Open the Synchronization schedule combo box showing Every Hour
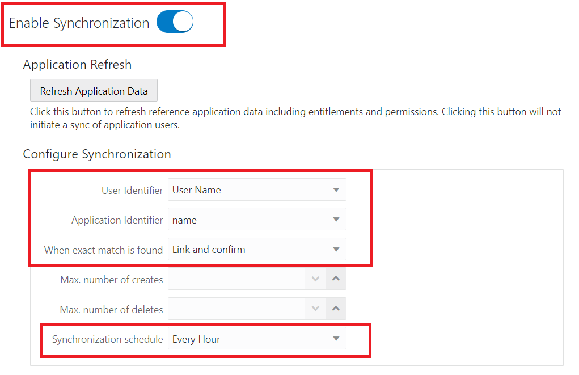The height and width of the screenshot is (375, 579). pos(248,339)
